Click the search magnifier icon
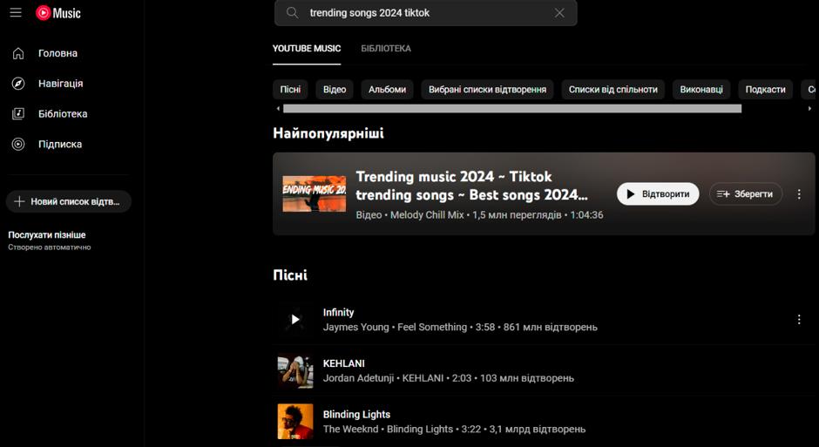Screen dimensions: 819x447 coord(293,13)
